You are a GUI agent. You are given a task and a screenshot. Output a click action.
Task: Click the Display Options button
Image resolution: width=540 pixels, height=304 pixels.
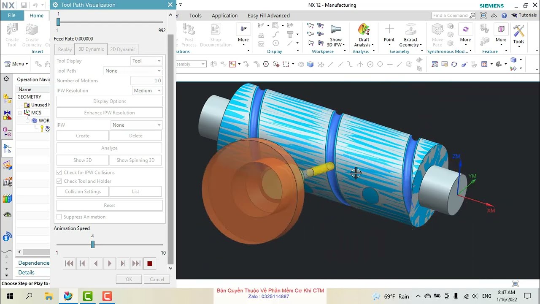(x=110, y=101)
